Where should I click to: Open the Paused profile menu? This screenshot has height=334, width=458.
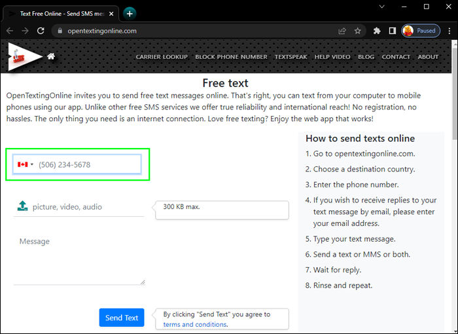point(420,31)
